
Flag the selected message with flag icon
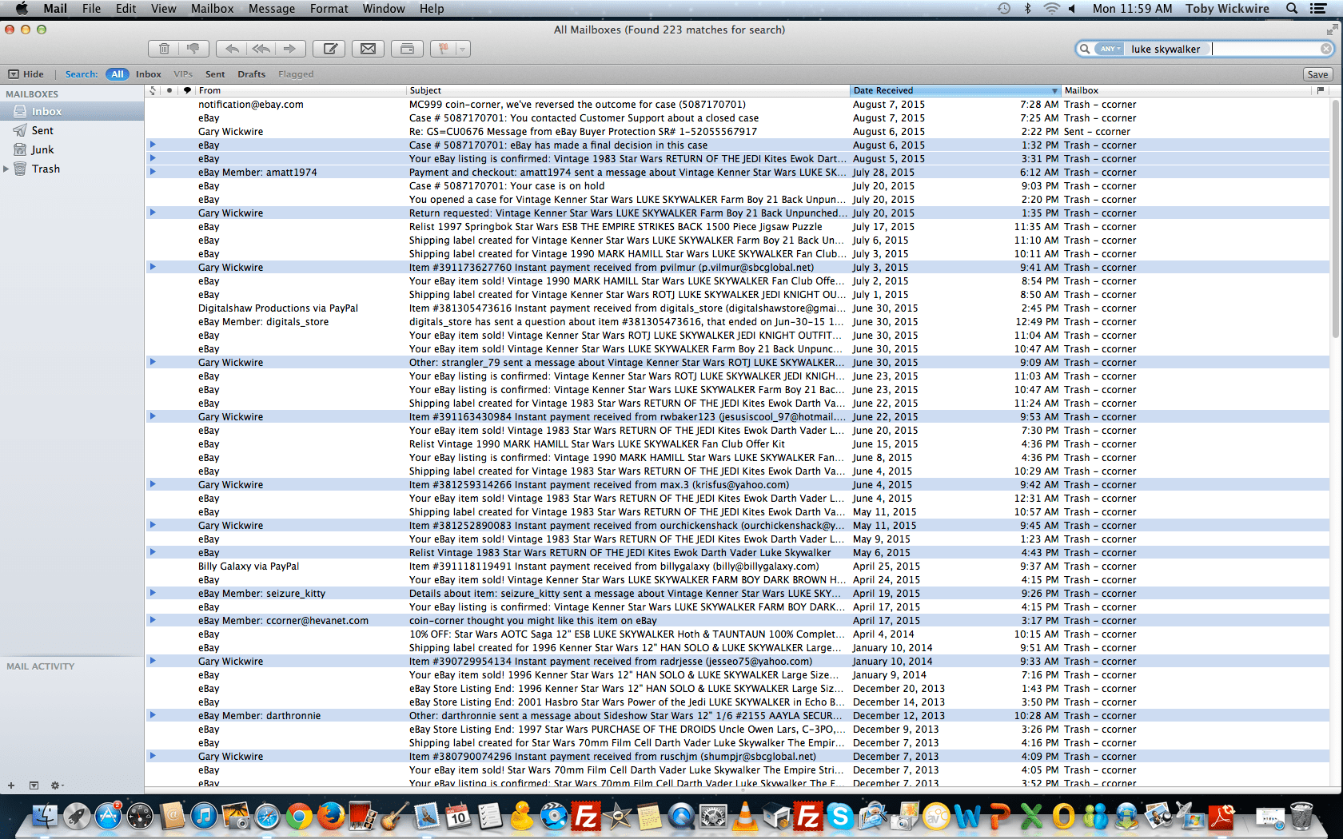(443, 49)
